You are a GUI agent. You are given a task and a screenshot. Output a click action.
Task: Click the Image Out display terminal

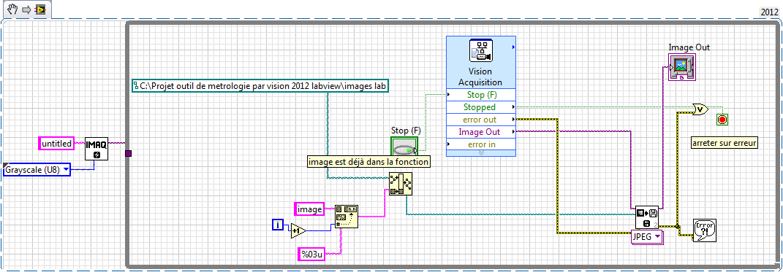[681, 67]
